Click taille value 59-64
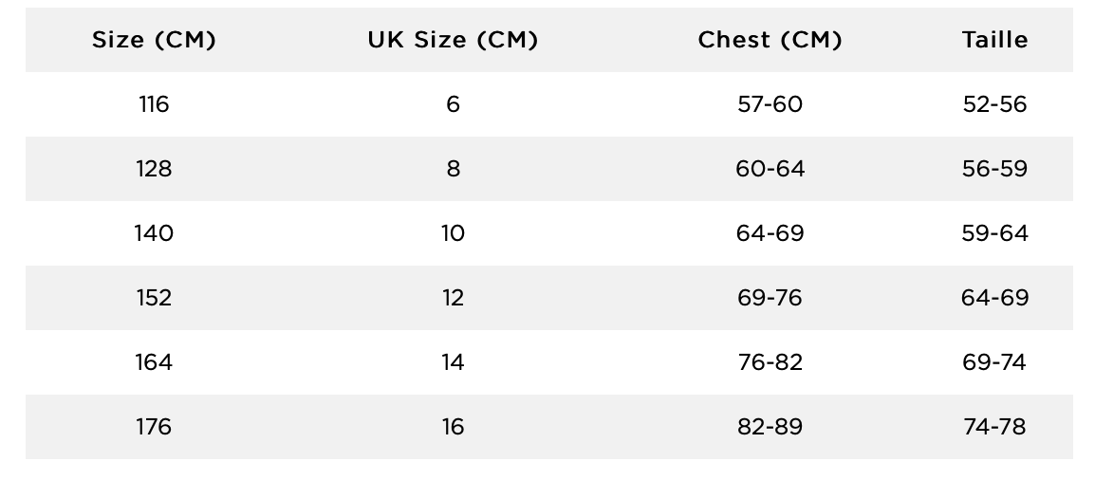The height and width of the screenshot is (480, 1095). point(994,233)
